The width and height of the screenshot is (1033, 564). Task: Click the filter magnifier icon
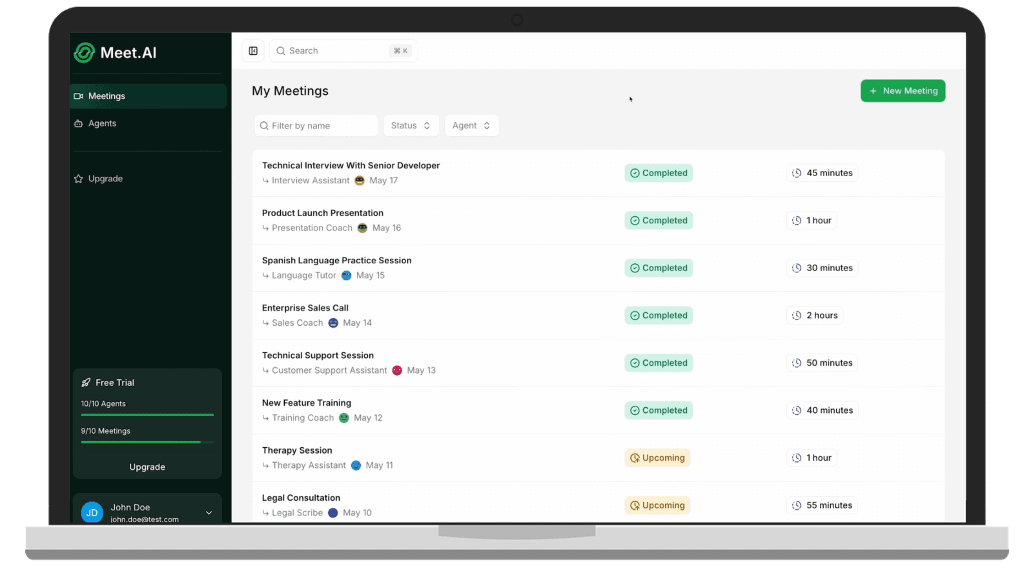[264, 126]
